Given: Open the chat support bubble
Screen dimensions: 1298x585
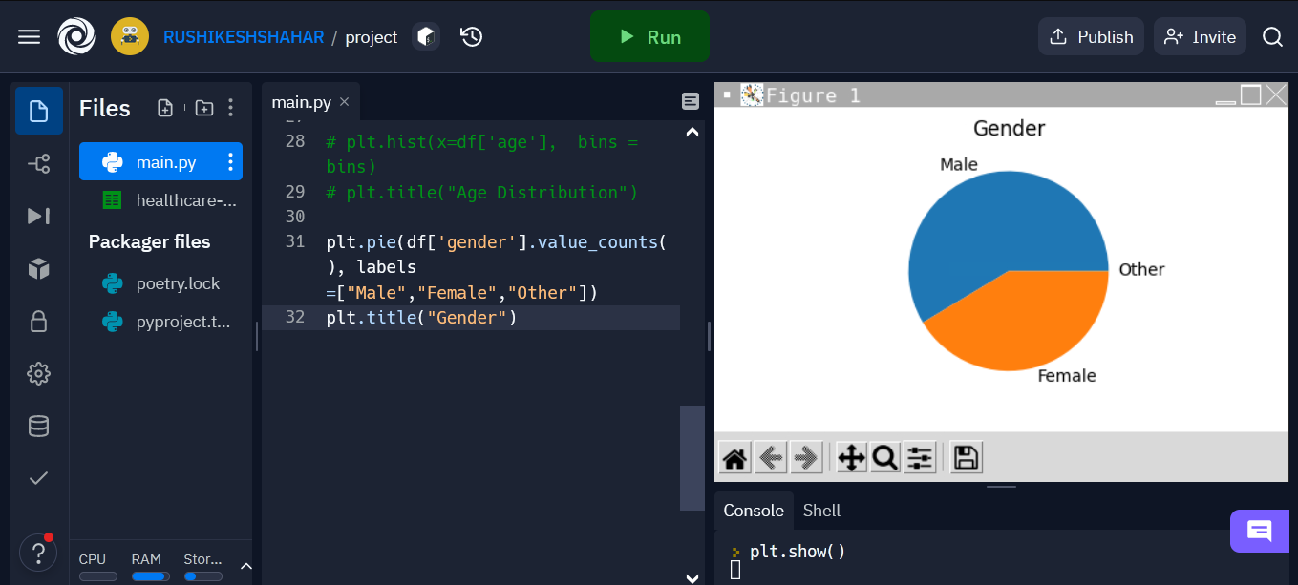Looking at the screenshot, I should pyautogui.click(x=1260, y=532).
